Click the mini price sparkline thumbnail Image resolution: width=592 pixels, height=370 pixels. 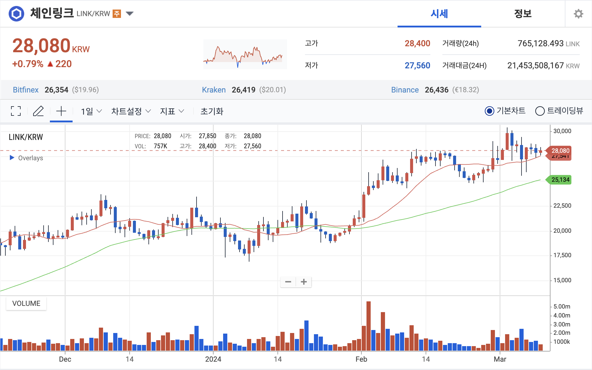[x=245, y=54]
